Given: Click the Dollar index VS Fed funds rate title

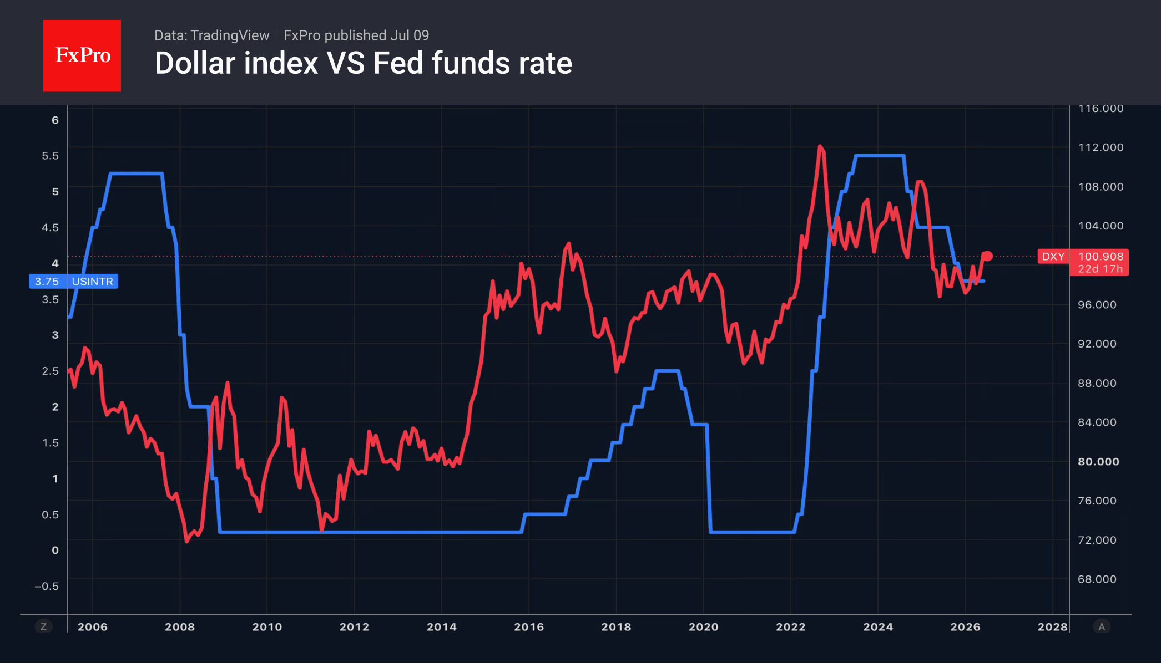Looking at the screenshot, I should click(x=364, y=63).
